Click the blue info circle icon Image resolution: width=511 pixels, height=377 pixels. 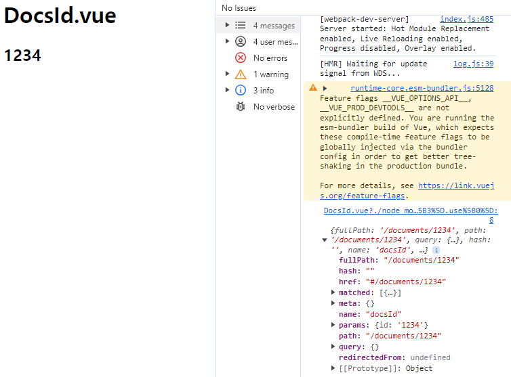[x=241, y=90]
